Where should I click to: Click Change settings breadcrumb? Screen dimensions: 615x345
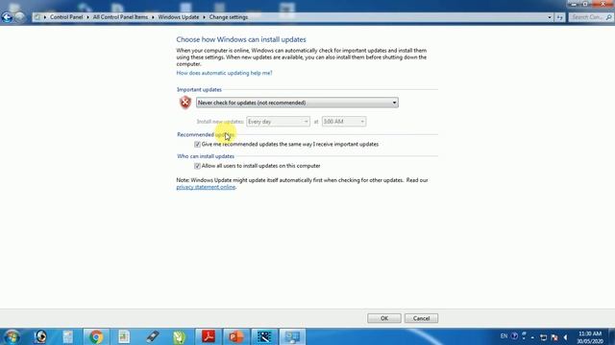(229, 17)
